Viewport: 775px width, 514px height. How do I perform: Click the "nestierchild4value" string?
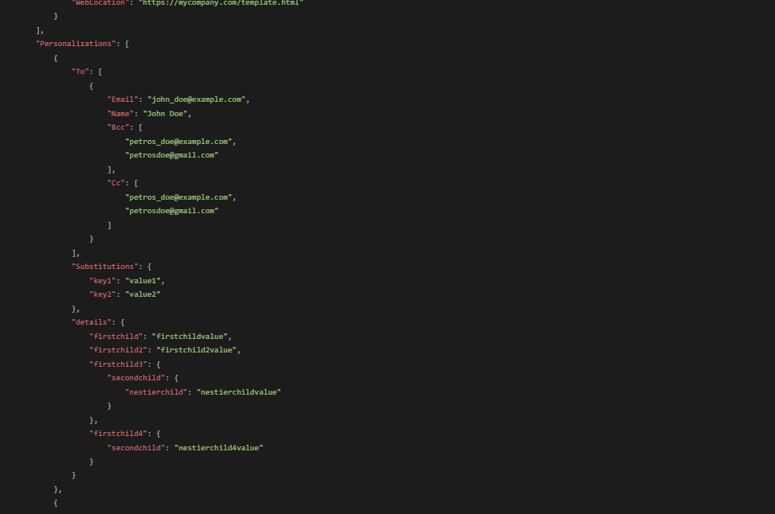coord(218,448)
